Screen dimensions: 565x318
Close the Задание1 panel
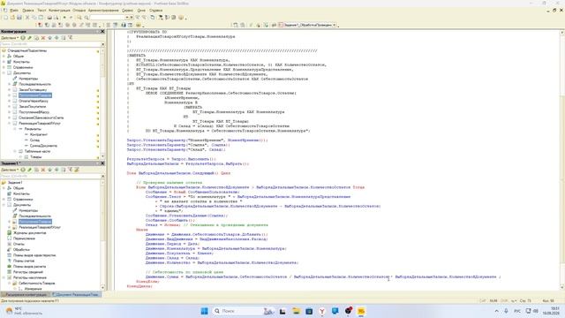pyautogui.click(x=102, y=163)
